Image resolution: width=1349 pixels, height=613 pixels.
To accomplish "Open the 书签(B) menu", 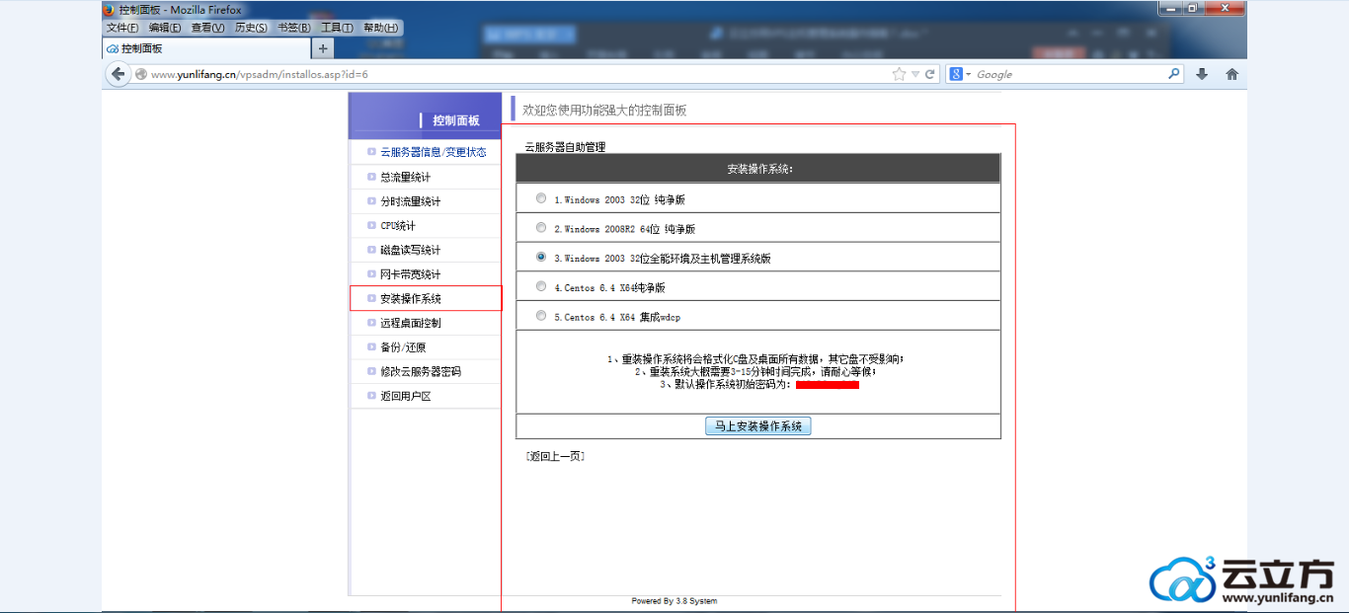I will (293, 28).
